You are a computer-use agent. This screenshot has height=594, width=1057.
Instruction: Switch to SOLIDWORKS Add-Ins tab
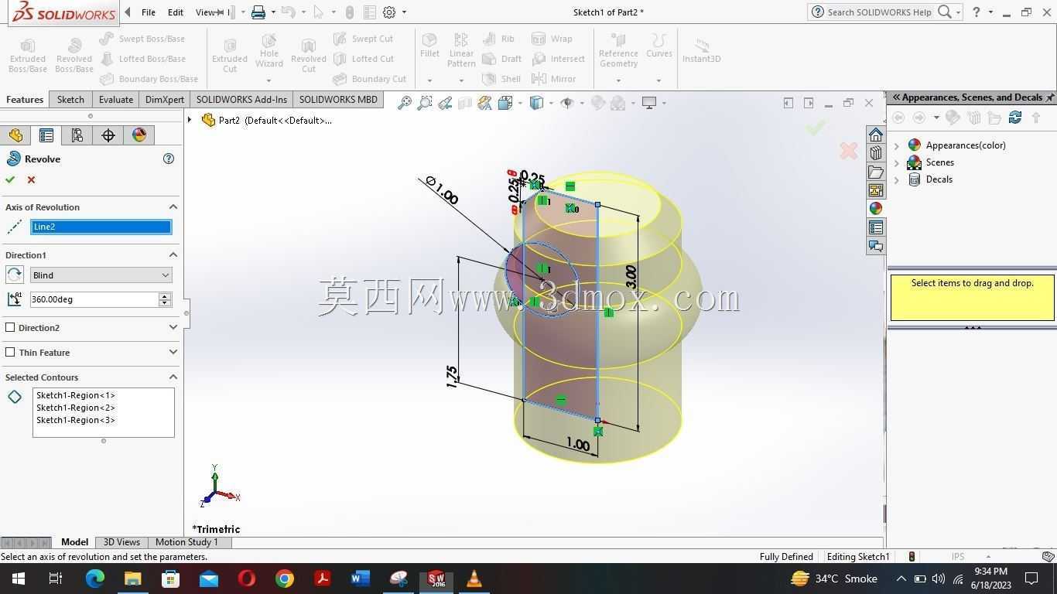pos(241,99)
